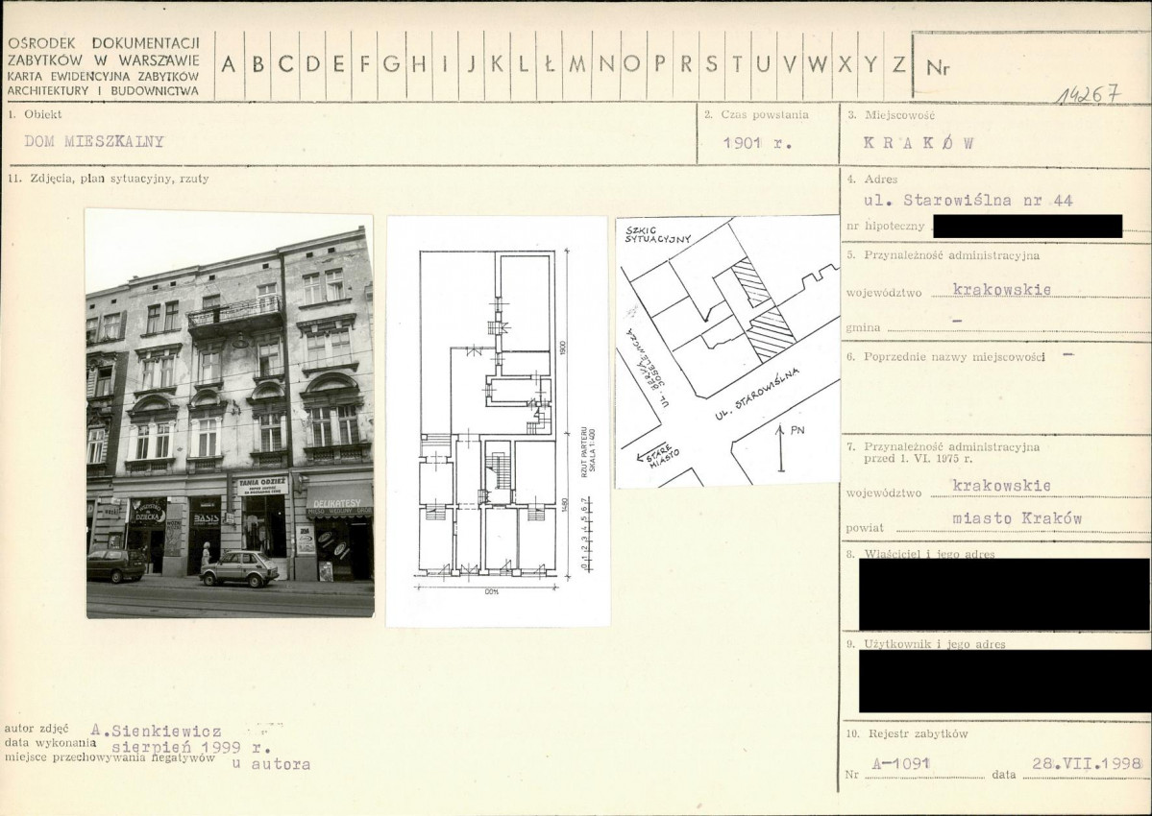
Task: Click handwritten card number 14267
Action: 1089,94
